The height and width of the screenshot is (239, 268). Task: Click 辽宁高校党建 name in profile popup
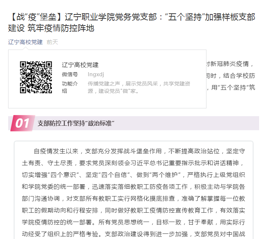click(x=80, y=65)
